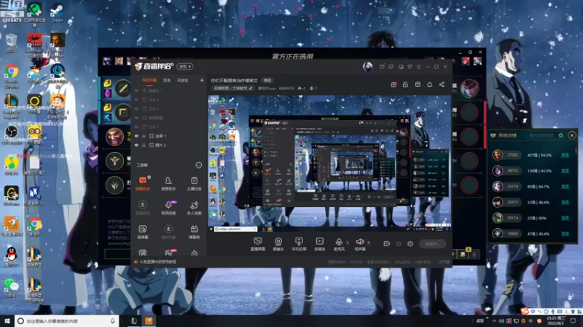Switch to League client from the taskbar
Viewport: 583px width, 327px height.
tap(134, 320)
